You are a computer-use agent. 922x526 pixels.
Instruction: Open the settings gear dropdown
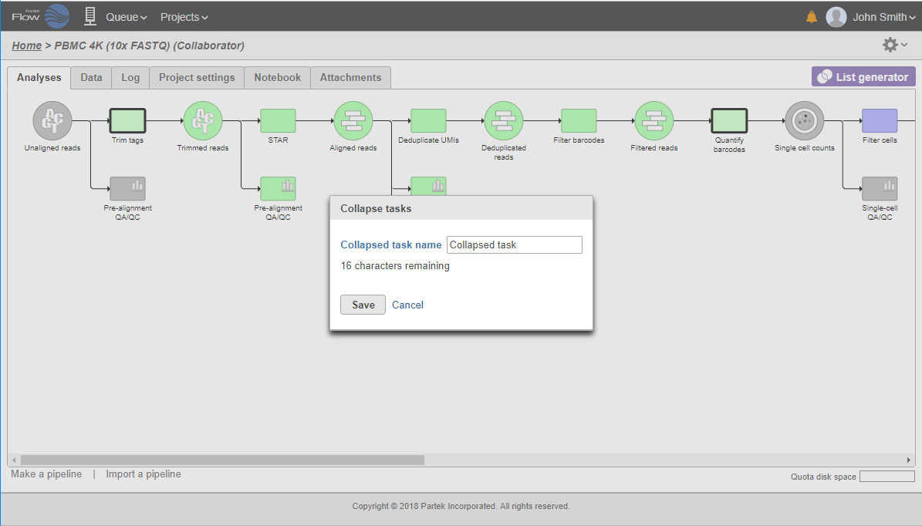pyautogui.click(x=894, y=46)
